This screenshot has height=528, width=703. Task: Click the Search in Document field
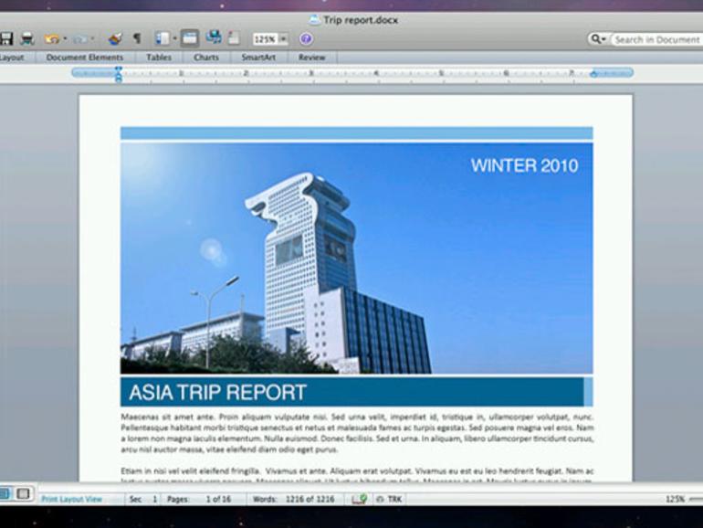[657, 39]
